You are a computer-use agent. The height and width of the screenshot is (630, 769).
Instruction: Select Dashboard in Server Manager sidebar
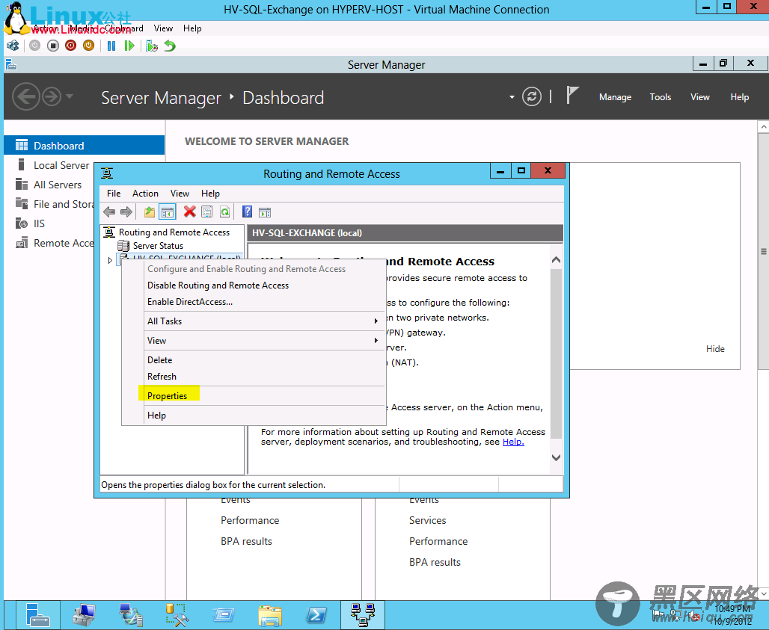tap(85, 146)
